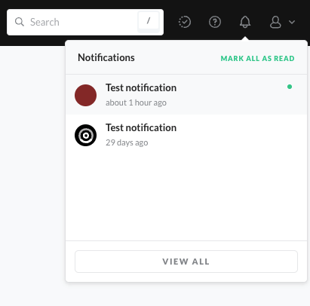The image size is (310, 306).
Task: Focus the Search input field
Action: 85,22
